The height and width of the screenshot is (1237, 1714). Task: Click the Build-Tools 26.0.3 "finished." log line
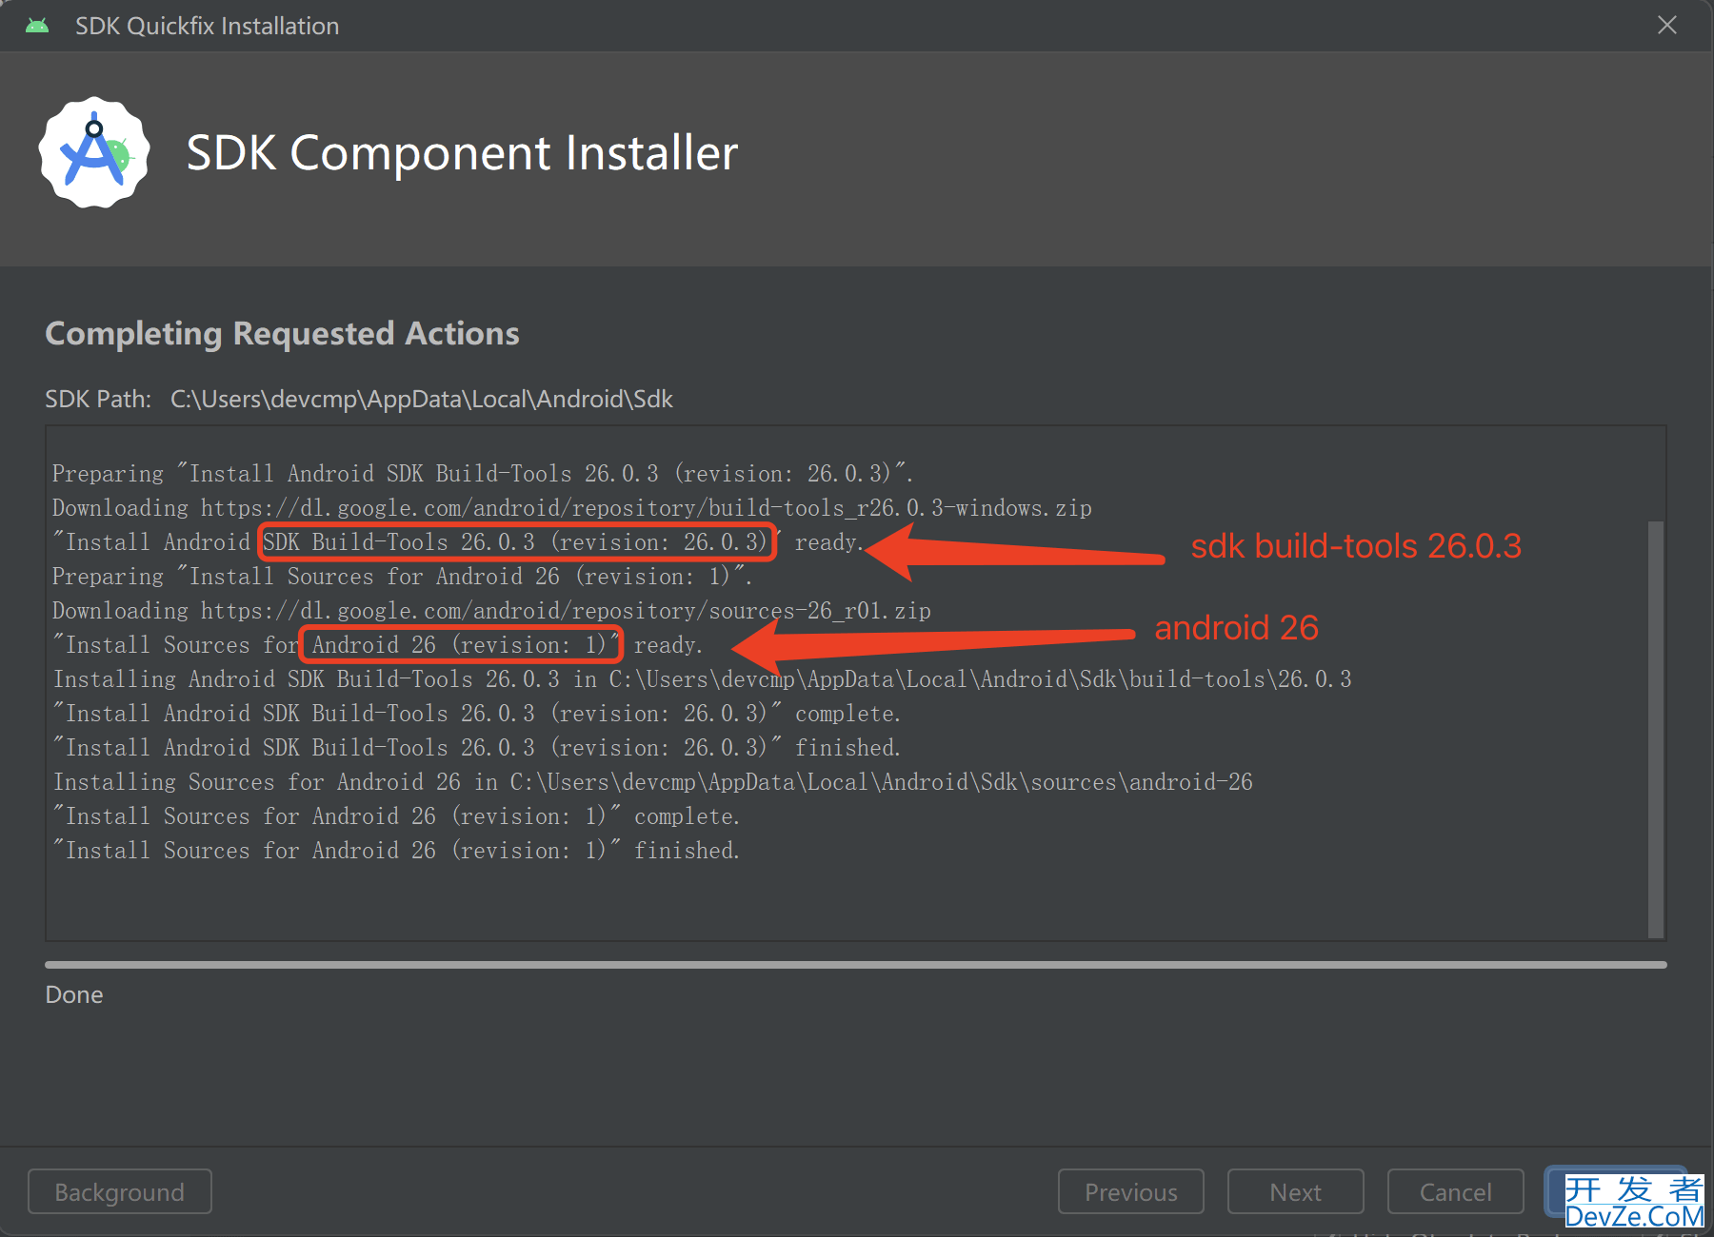coord(477,748)
